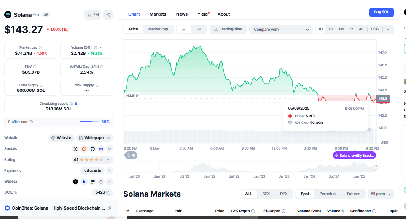Screen dimensions: 406x219
Task: Switch chart to Price view
Action: [133, 29]
